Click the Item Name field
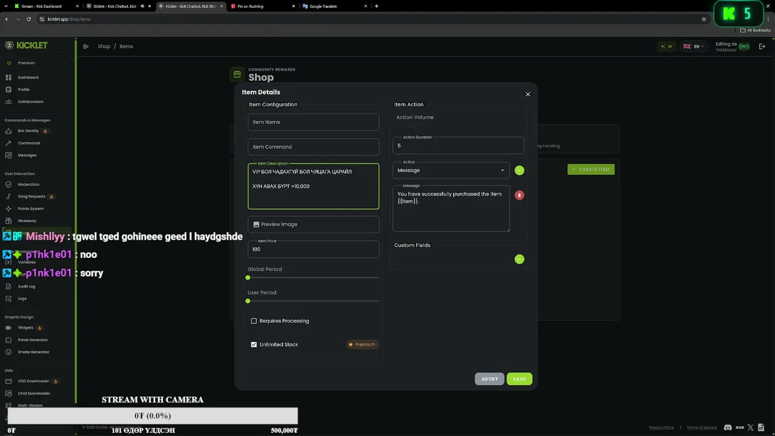This screenshot has height=436, width=775. [x=314, y=122]
